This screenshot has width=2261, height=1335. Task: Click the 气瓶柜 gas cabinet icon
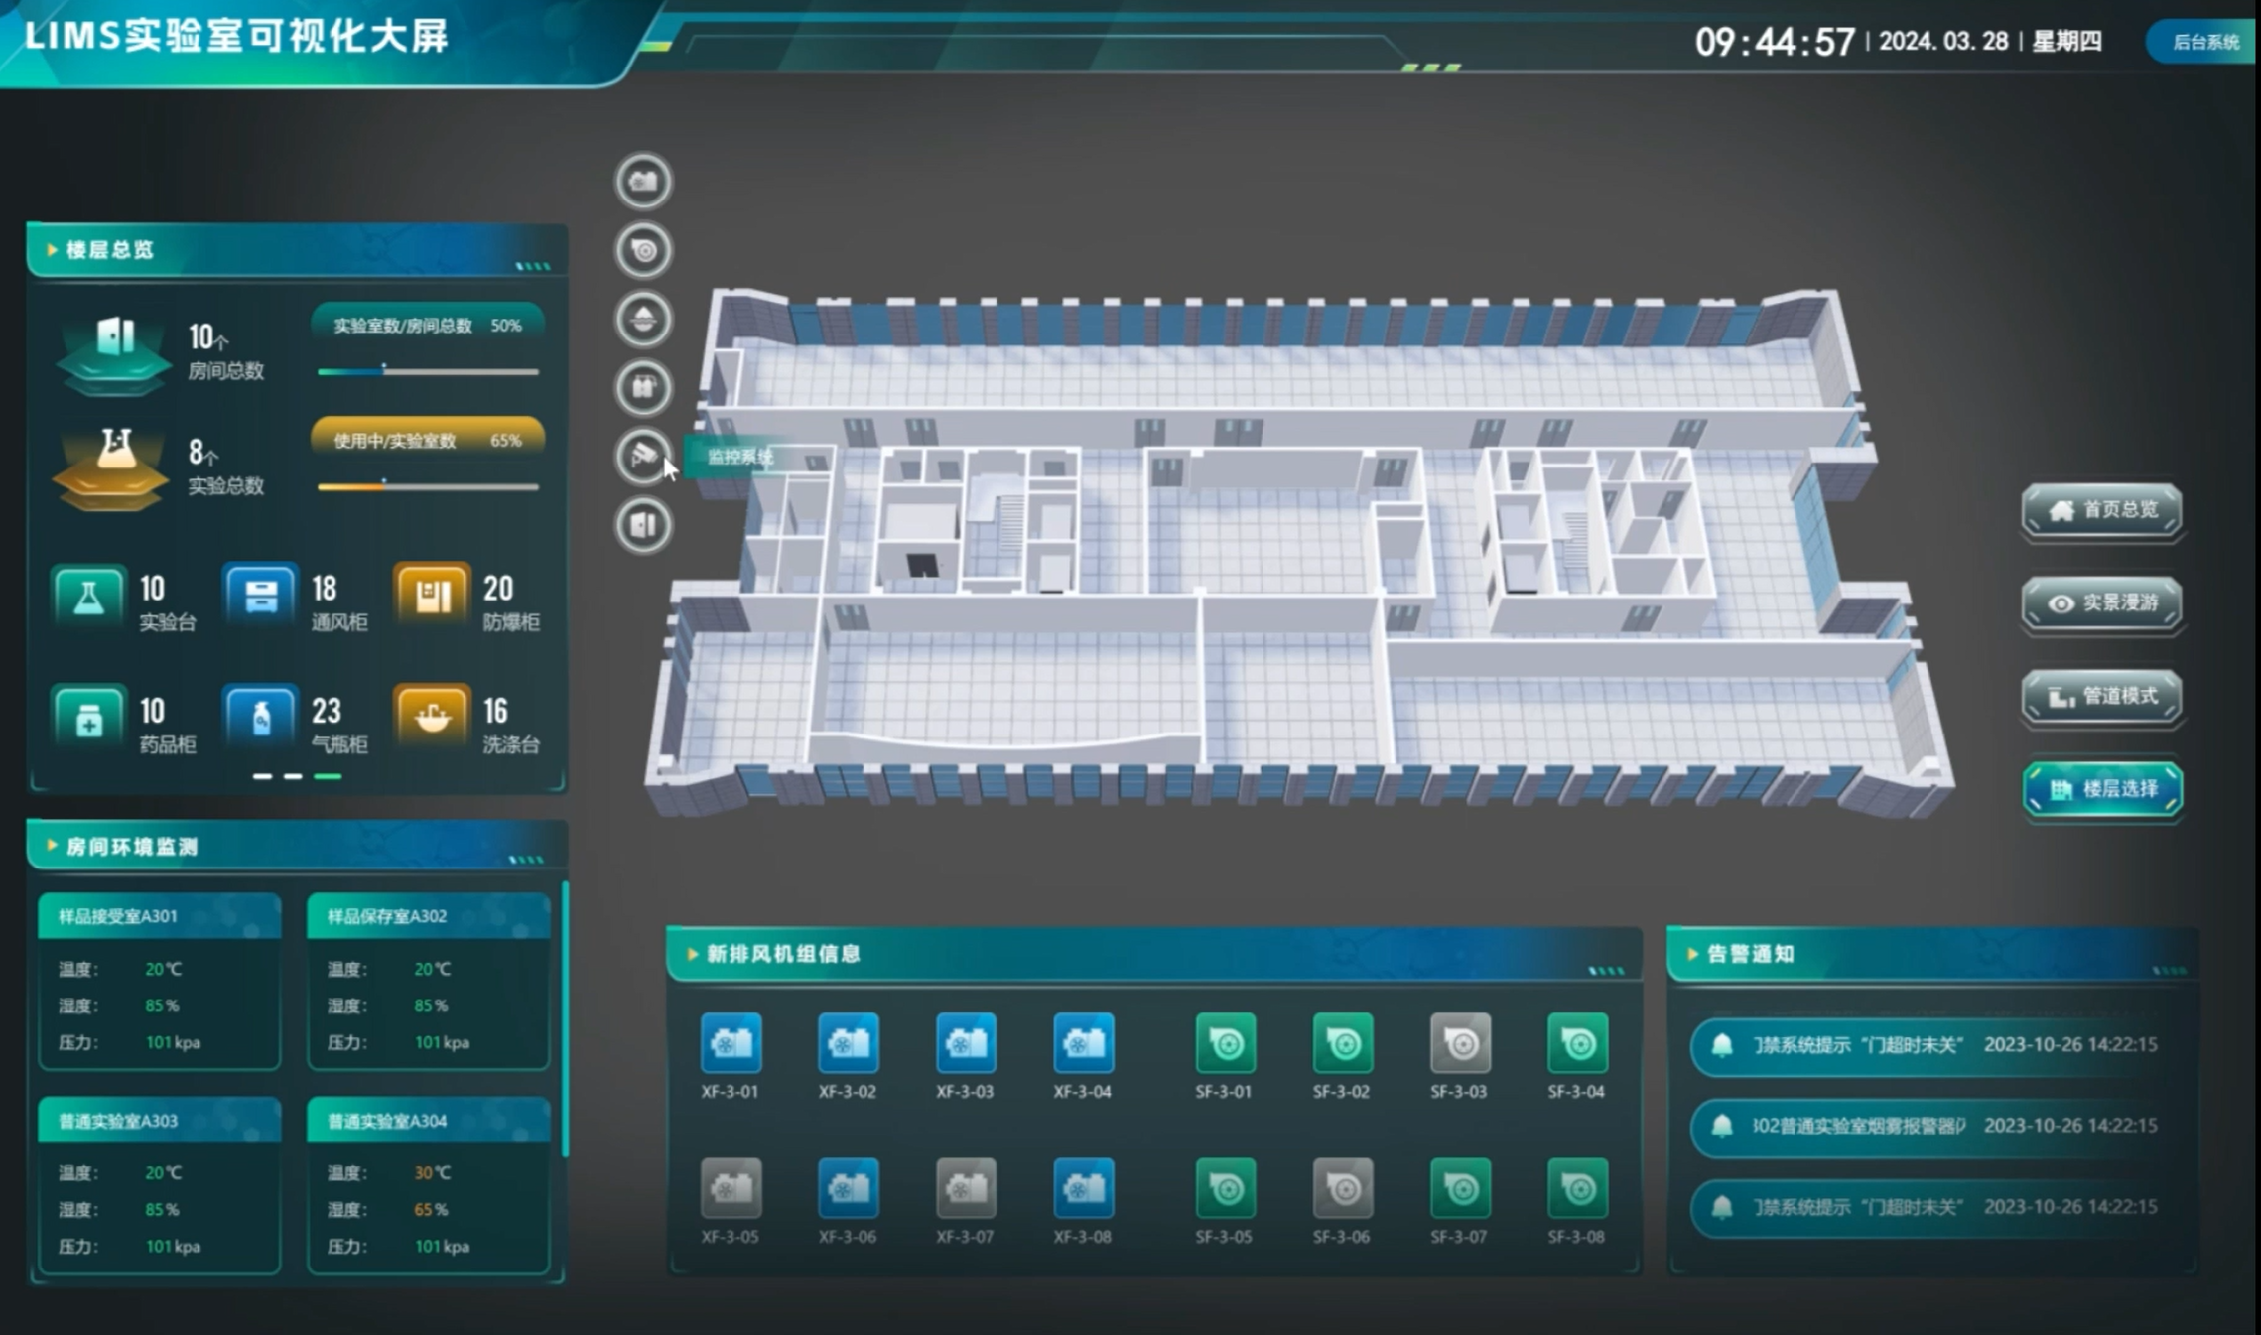point(260,716)
